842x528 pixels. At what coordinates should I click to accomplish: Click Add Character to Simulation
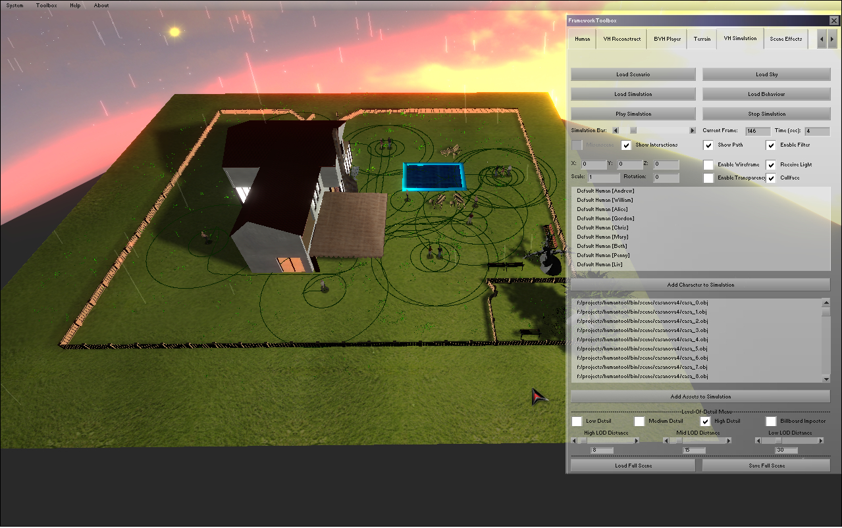[x=700, y=285]
